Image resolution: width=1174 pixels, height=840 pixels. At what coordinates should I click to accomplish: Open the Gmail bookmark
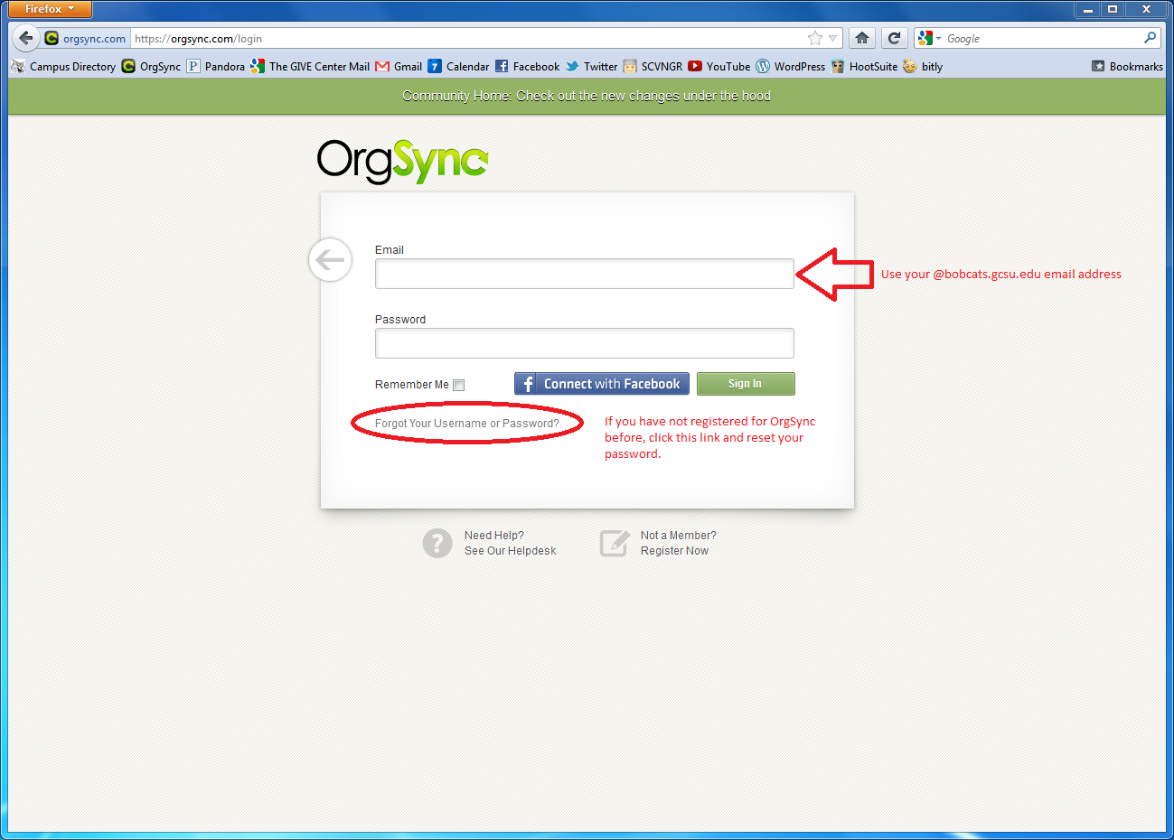click(399, 66)
